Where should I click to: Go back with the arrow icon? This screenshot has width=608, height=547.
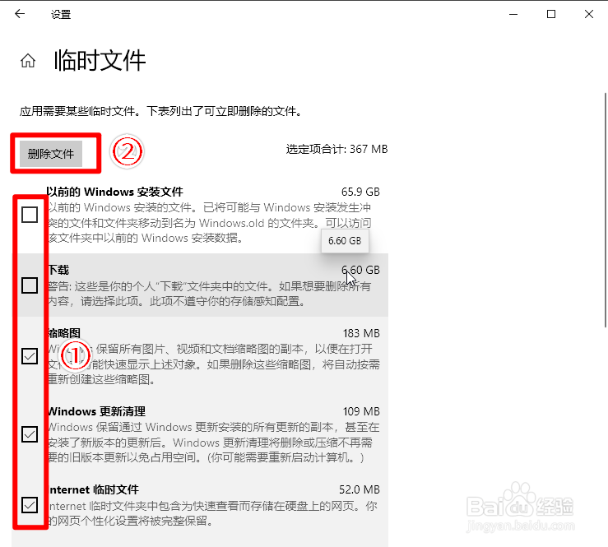point(20,14)
